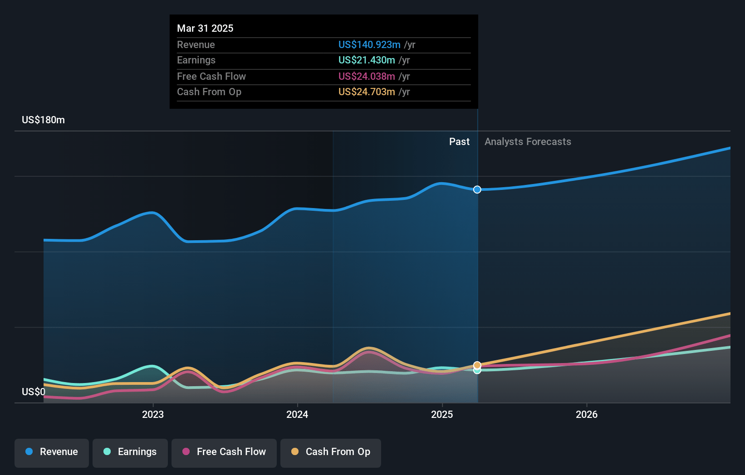Screen dimensions: 745x475
Task: Click the 2024 x-axis label
Action: (x=297, y=414)
